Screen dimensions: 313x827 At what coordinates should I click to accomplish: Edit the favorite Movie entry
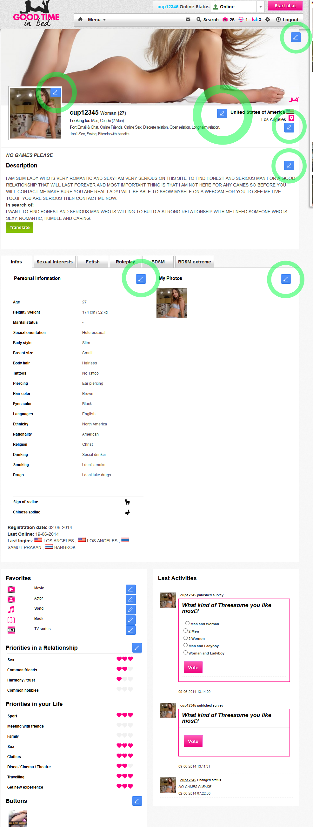point(130,589)
